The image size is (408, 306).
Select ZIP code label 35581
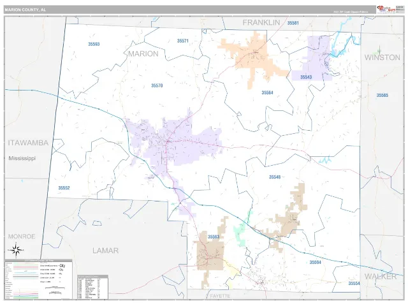tap(293, 23)
